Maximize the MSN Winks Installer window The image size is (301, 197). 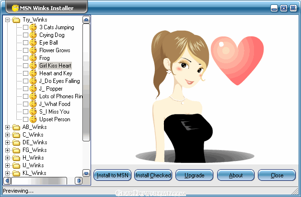[284, 8]
